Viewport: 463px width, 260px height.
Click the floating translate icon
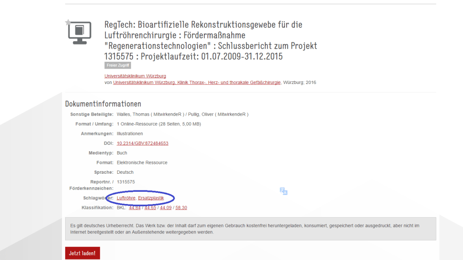tap(283, 191)
